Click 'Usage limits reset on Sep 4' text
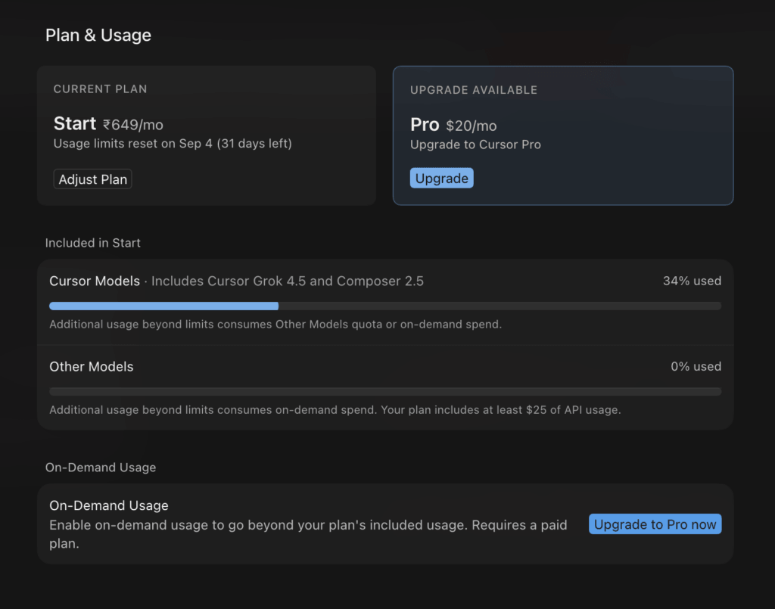Screen dimensions: 775x609 point(173,144)
